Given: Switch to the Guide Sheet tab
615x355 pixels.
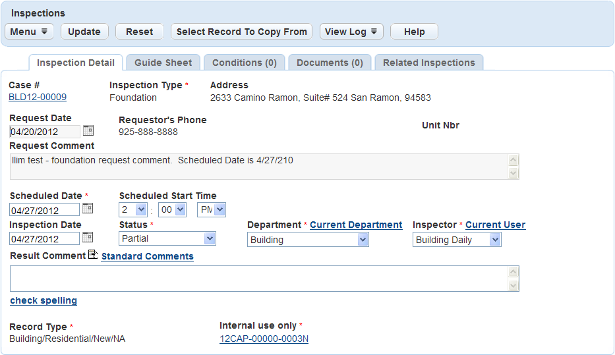Looking at the screenshot, I should tap(163, 63).
